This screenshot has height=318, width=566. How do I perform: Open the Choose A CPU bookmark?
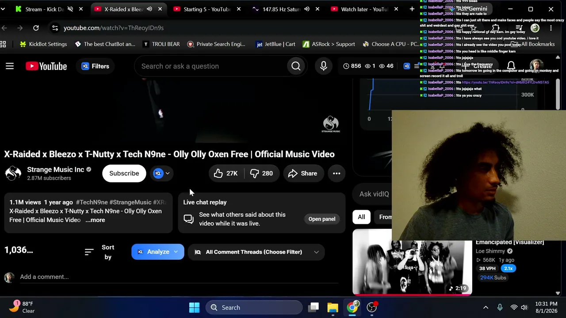pos(390,44)
